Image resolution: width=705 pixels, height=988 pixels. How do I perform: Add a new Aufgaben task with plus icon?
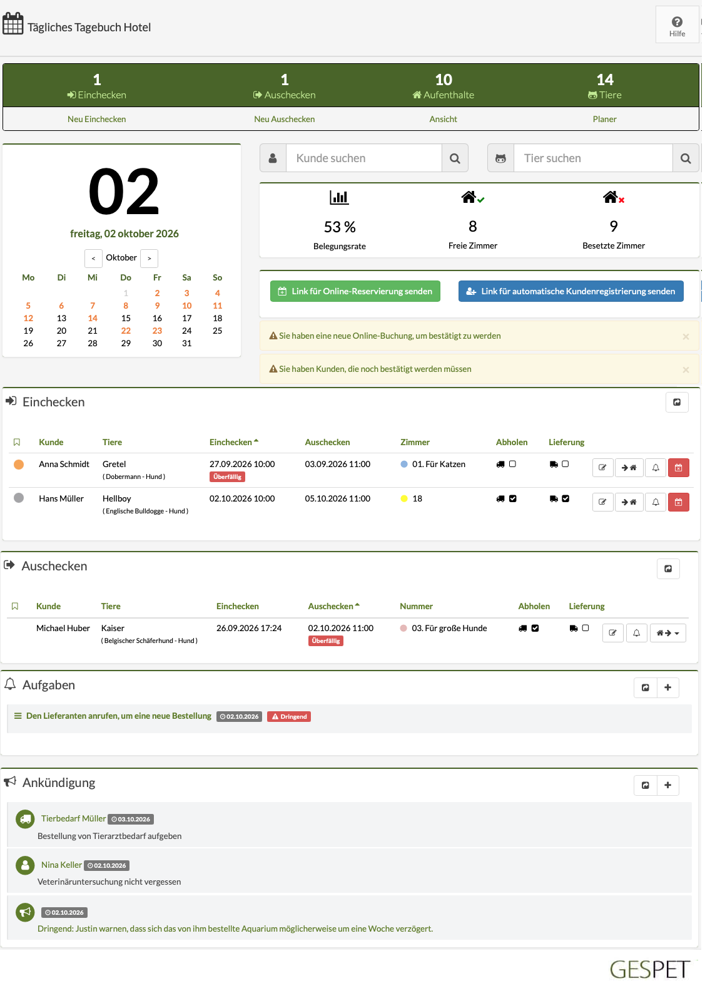click(x=667, y=687)
